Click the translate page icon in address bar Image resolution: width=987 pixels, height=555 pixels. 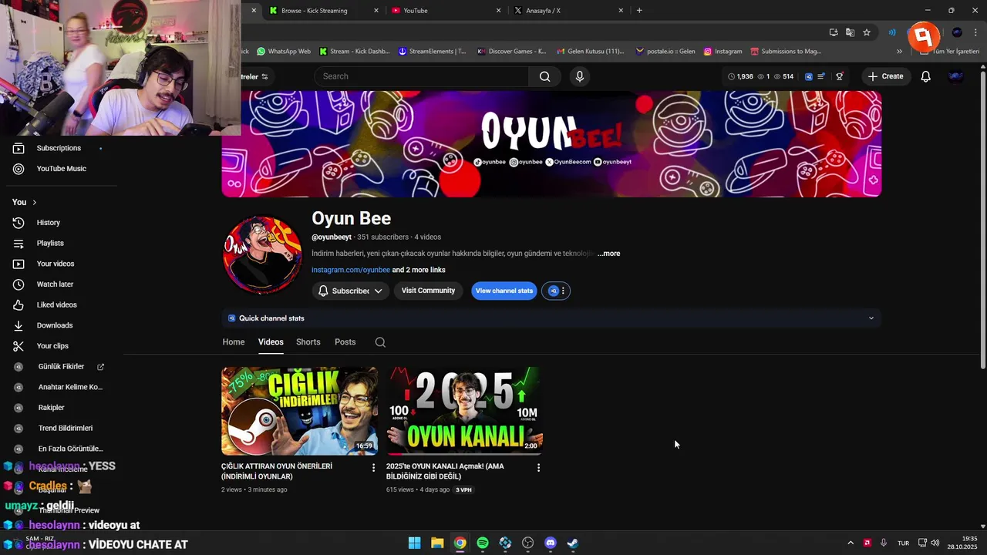coord(850,32)
